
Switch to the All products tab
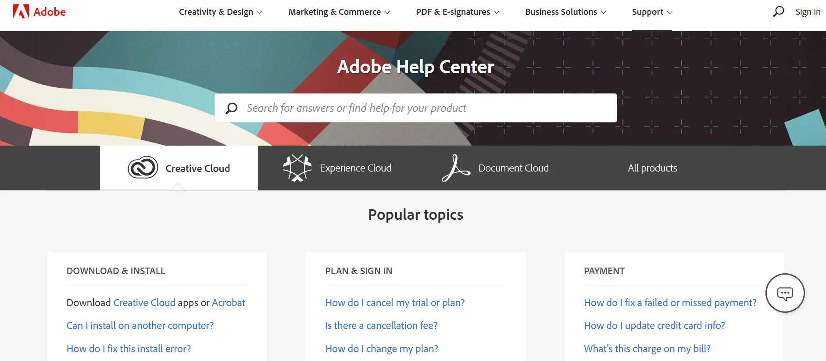click(x=652, y=168)
